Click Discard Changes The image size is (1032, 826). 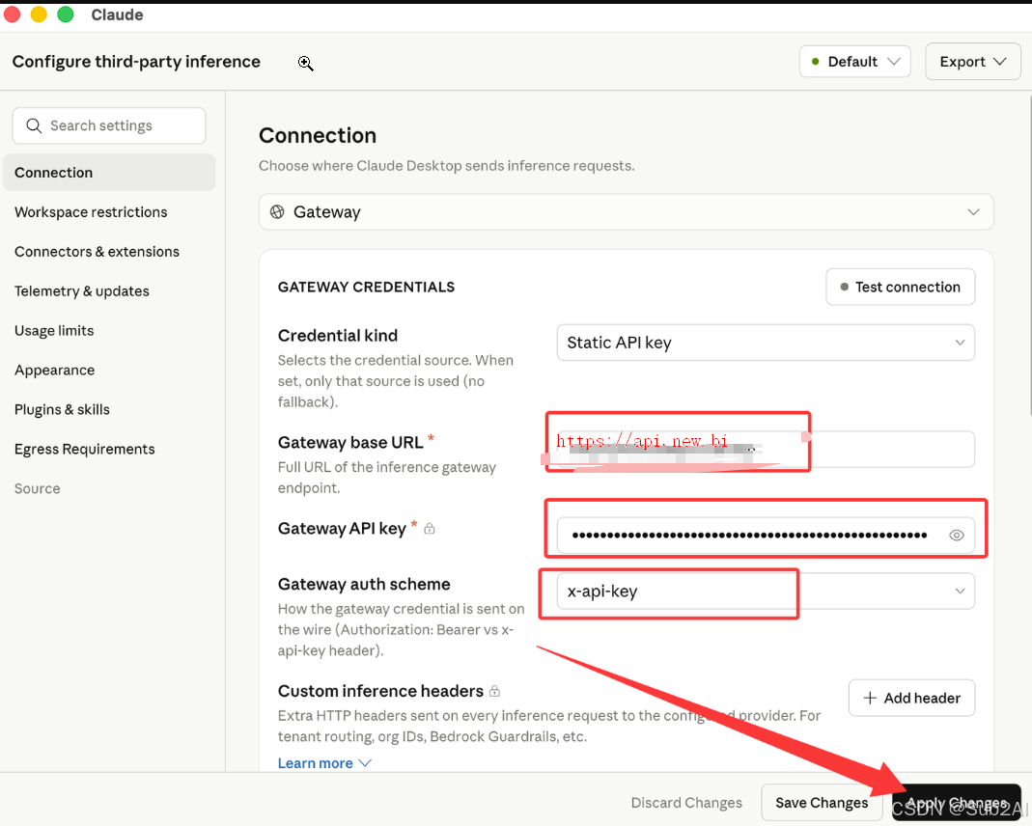(x=686, y=802)
